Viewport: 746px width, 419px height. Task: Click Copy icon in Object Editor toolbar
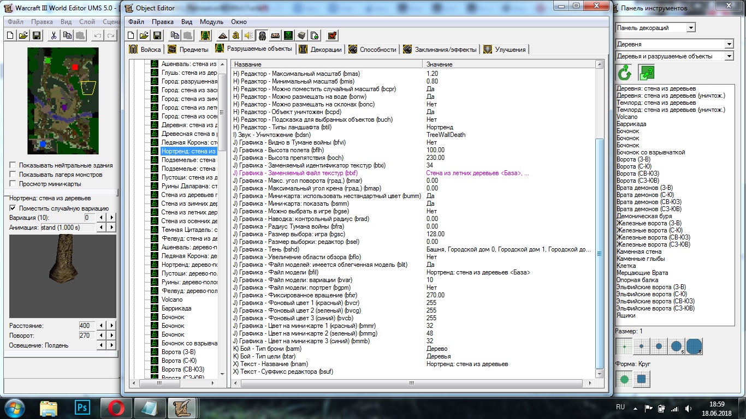(175, 35)
